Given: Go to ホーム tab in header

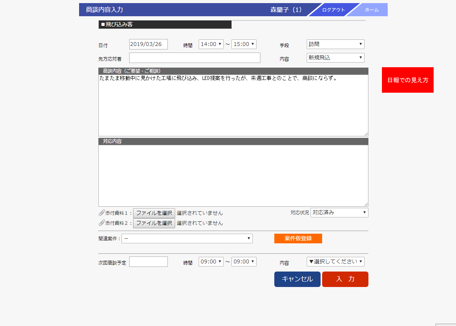Looking at the screenshot, I should point(372,10).
